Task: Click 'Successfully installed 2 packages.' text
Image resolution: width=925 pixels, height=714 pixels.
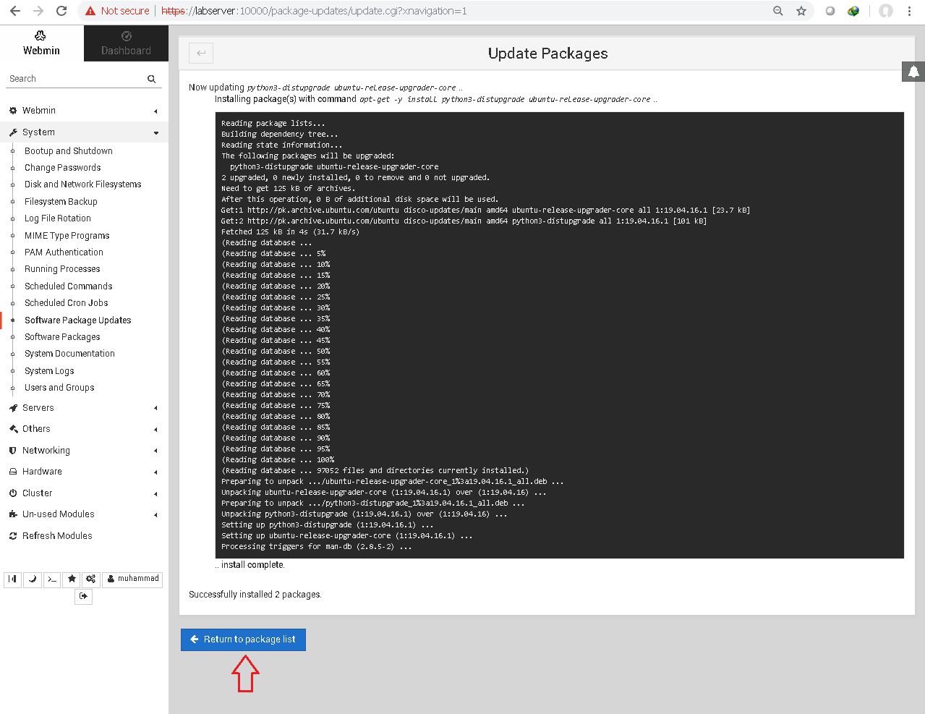Action: [x=255, y=595]
